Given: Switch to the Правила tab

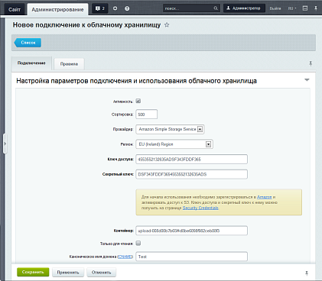Looking at the screenshot, I should pos(69,64).
